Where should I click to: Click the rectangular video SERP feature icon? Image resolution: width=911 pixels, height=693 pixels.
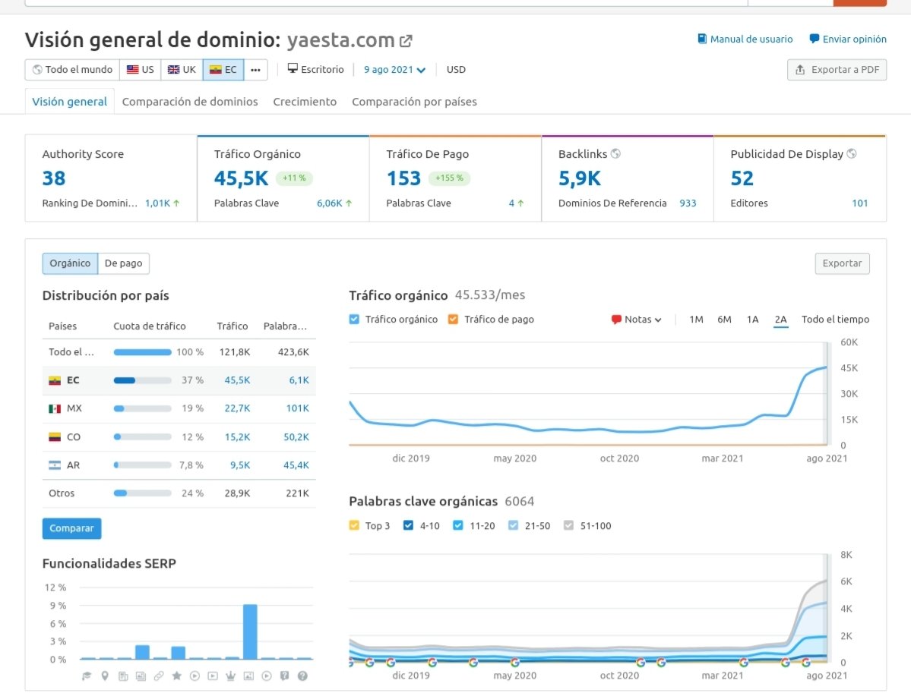213,676
